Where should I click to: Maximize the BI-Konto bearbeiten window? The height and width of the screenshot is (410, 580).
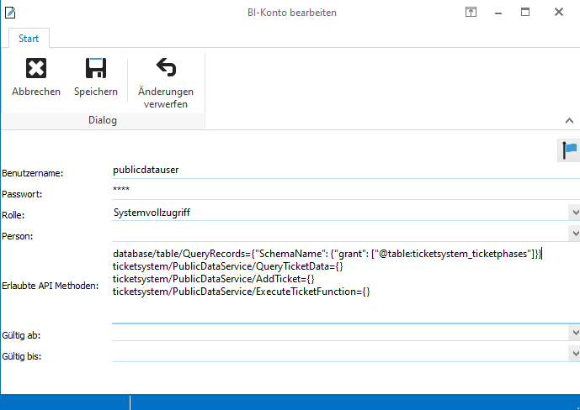coord(525,12)
